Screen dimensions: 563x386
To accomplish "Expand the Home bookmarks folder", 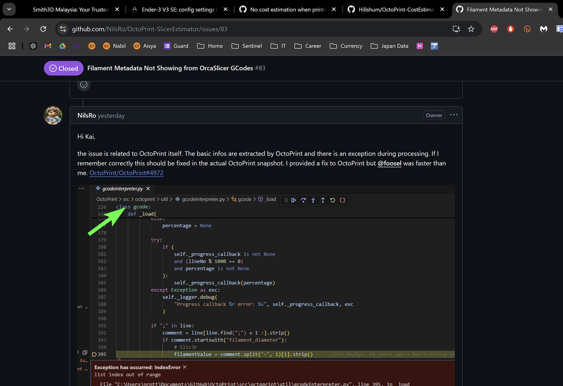I will [x=210, y=46].
